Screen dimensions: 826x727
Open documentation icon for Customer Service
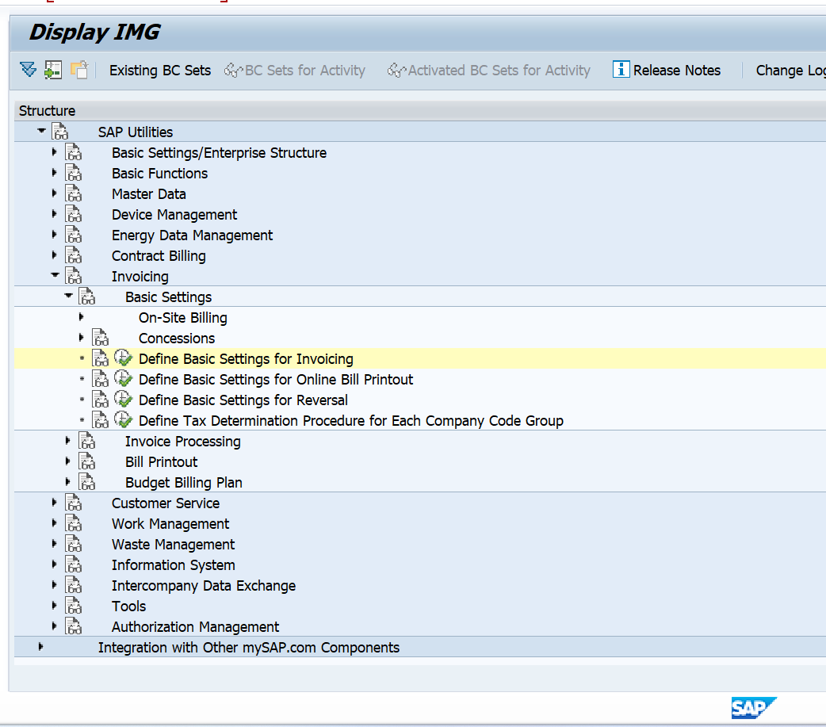pyautogui.click(x=74, y=503)
